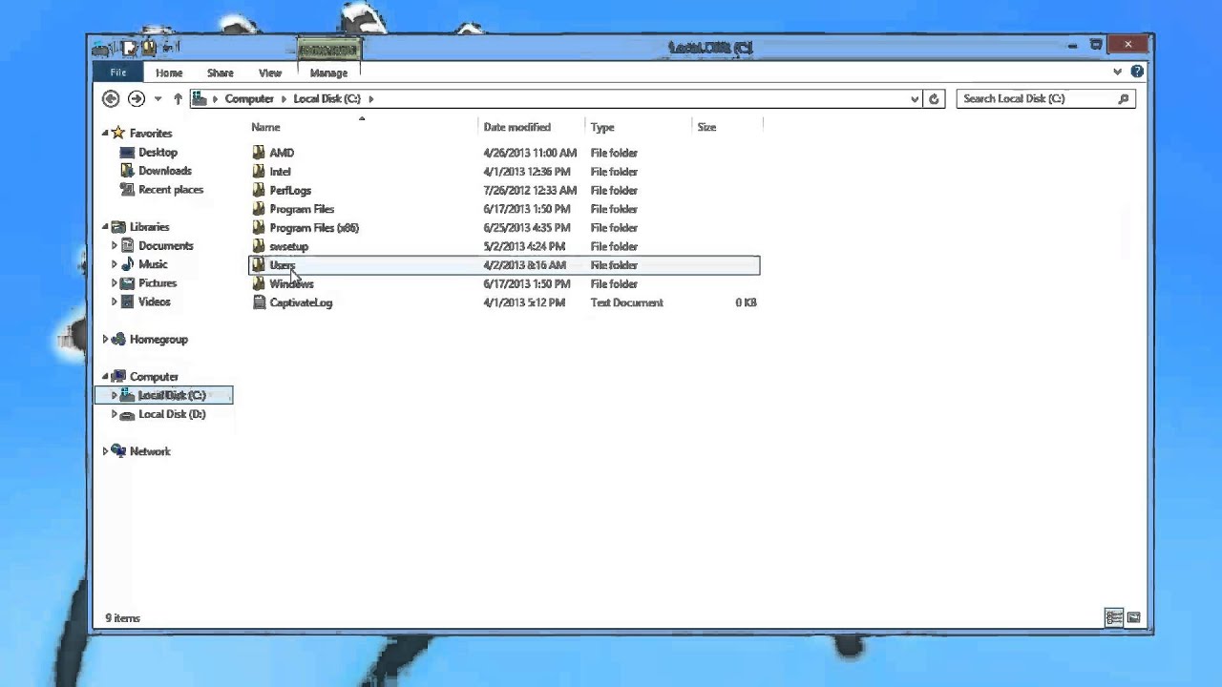Switch to the Share ribbon tab
Image resolution: width=1222 pixels, height=687 pixels.
[x=220, y=72]
